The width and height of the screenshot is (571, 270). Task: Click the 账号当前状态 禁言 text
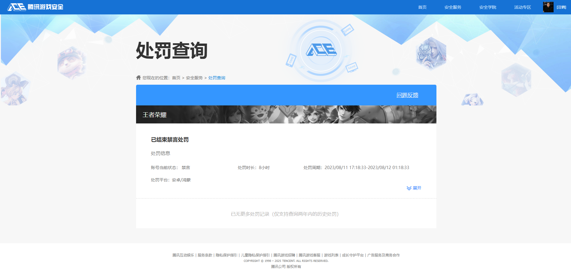[170, 168]
